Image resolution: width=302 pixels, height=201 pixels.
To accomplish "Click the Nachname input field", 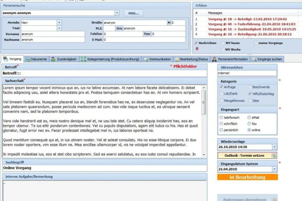I will tap(53, 40).
